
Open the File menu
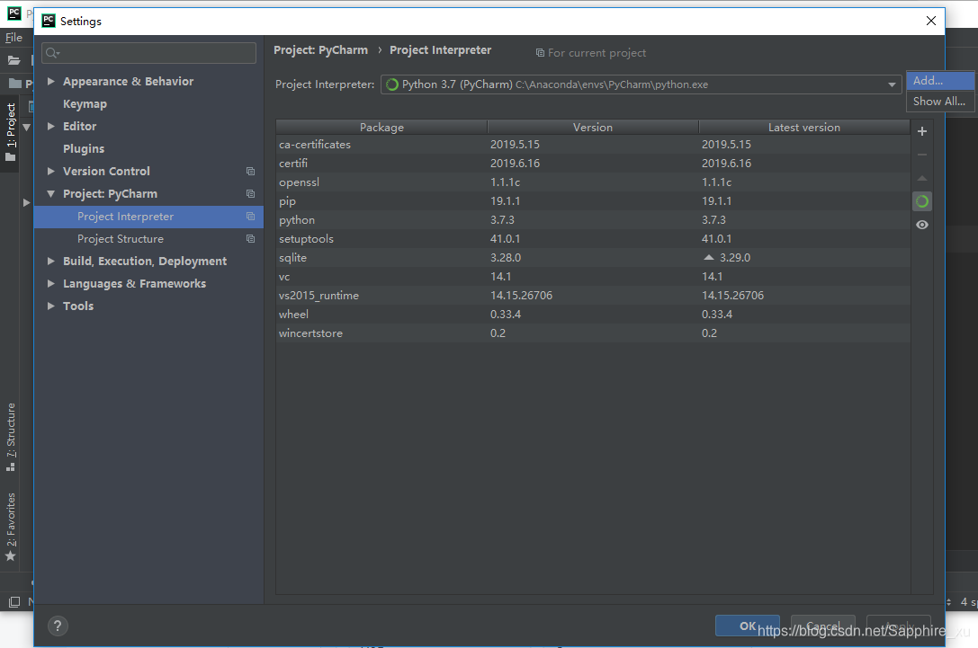(14, 38)
